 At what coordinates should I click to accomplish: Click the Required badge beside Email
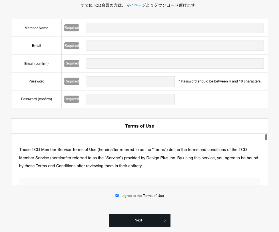[71, 46]
